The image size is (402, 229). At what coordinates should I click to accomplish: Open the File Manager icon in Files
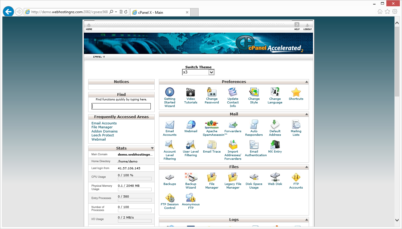pyautogui.click(x=212, y=177)
